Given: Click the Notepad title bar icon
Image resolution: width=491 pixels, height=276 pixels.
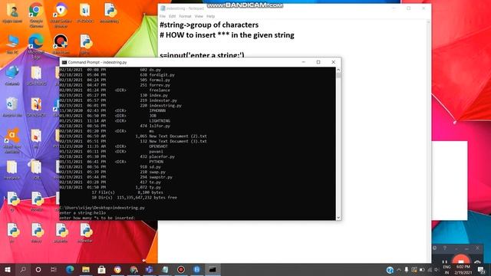Looking at the screenshot, I should (163, 8).
